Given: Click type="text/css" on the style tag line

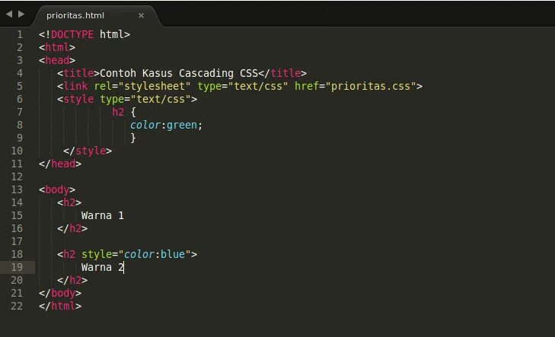Looking at the screenshot, I should click(x=145, y=100).
